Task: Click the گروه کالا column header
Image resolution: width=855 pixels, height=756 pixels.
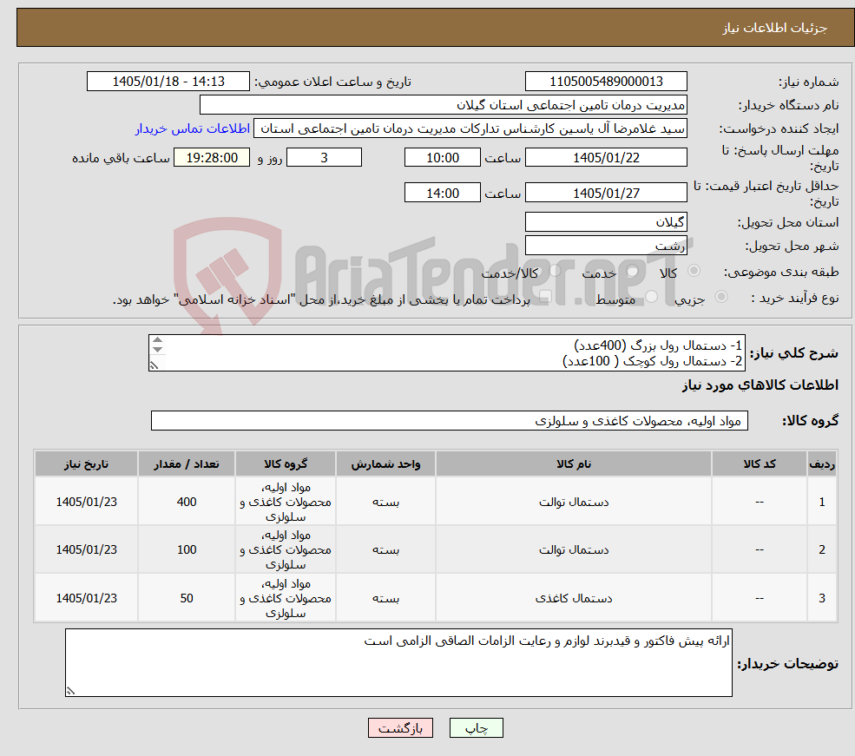Action: [286, 463]
